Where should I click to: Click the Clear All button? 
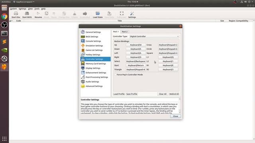point(163,94)
